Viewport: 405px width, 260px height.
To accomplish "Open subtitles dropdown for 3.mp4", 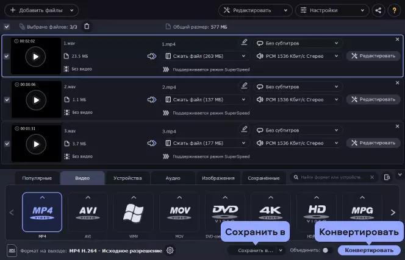I will coord(298,130).
